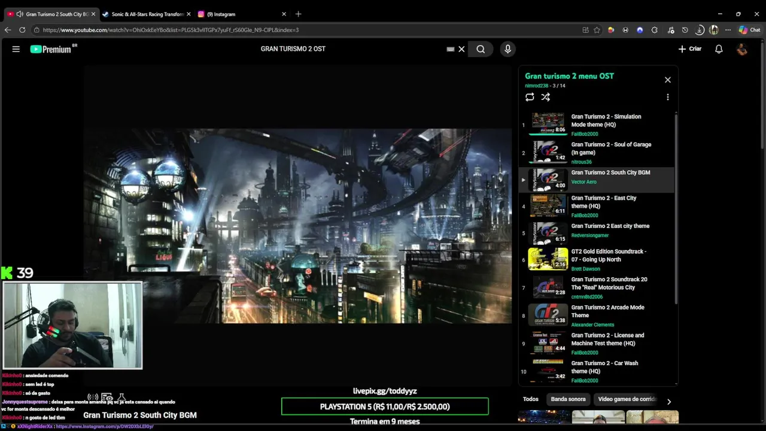The width and height of the screenshot is (766, 431).
Task: Play License and Machine Test theme (HQ)
Action: point(597,344)
